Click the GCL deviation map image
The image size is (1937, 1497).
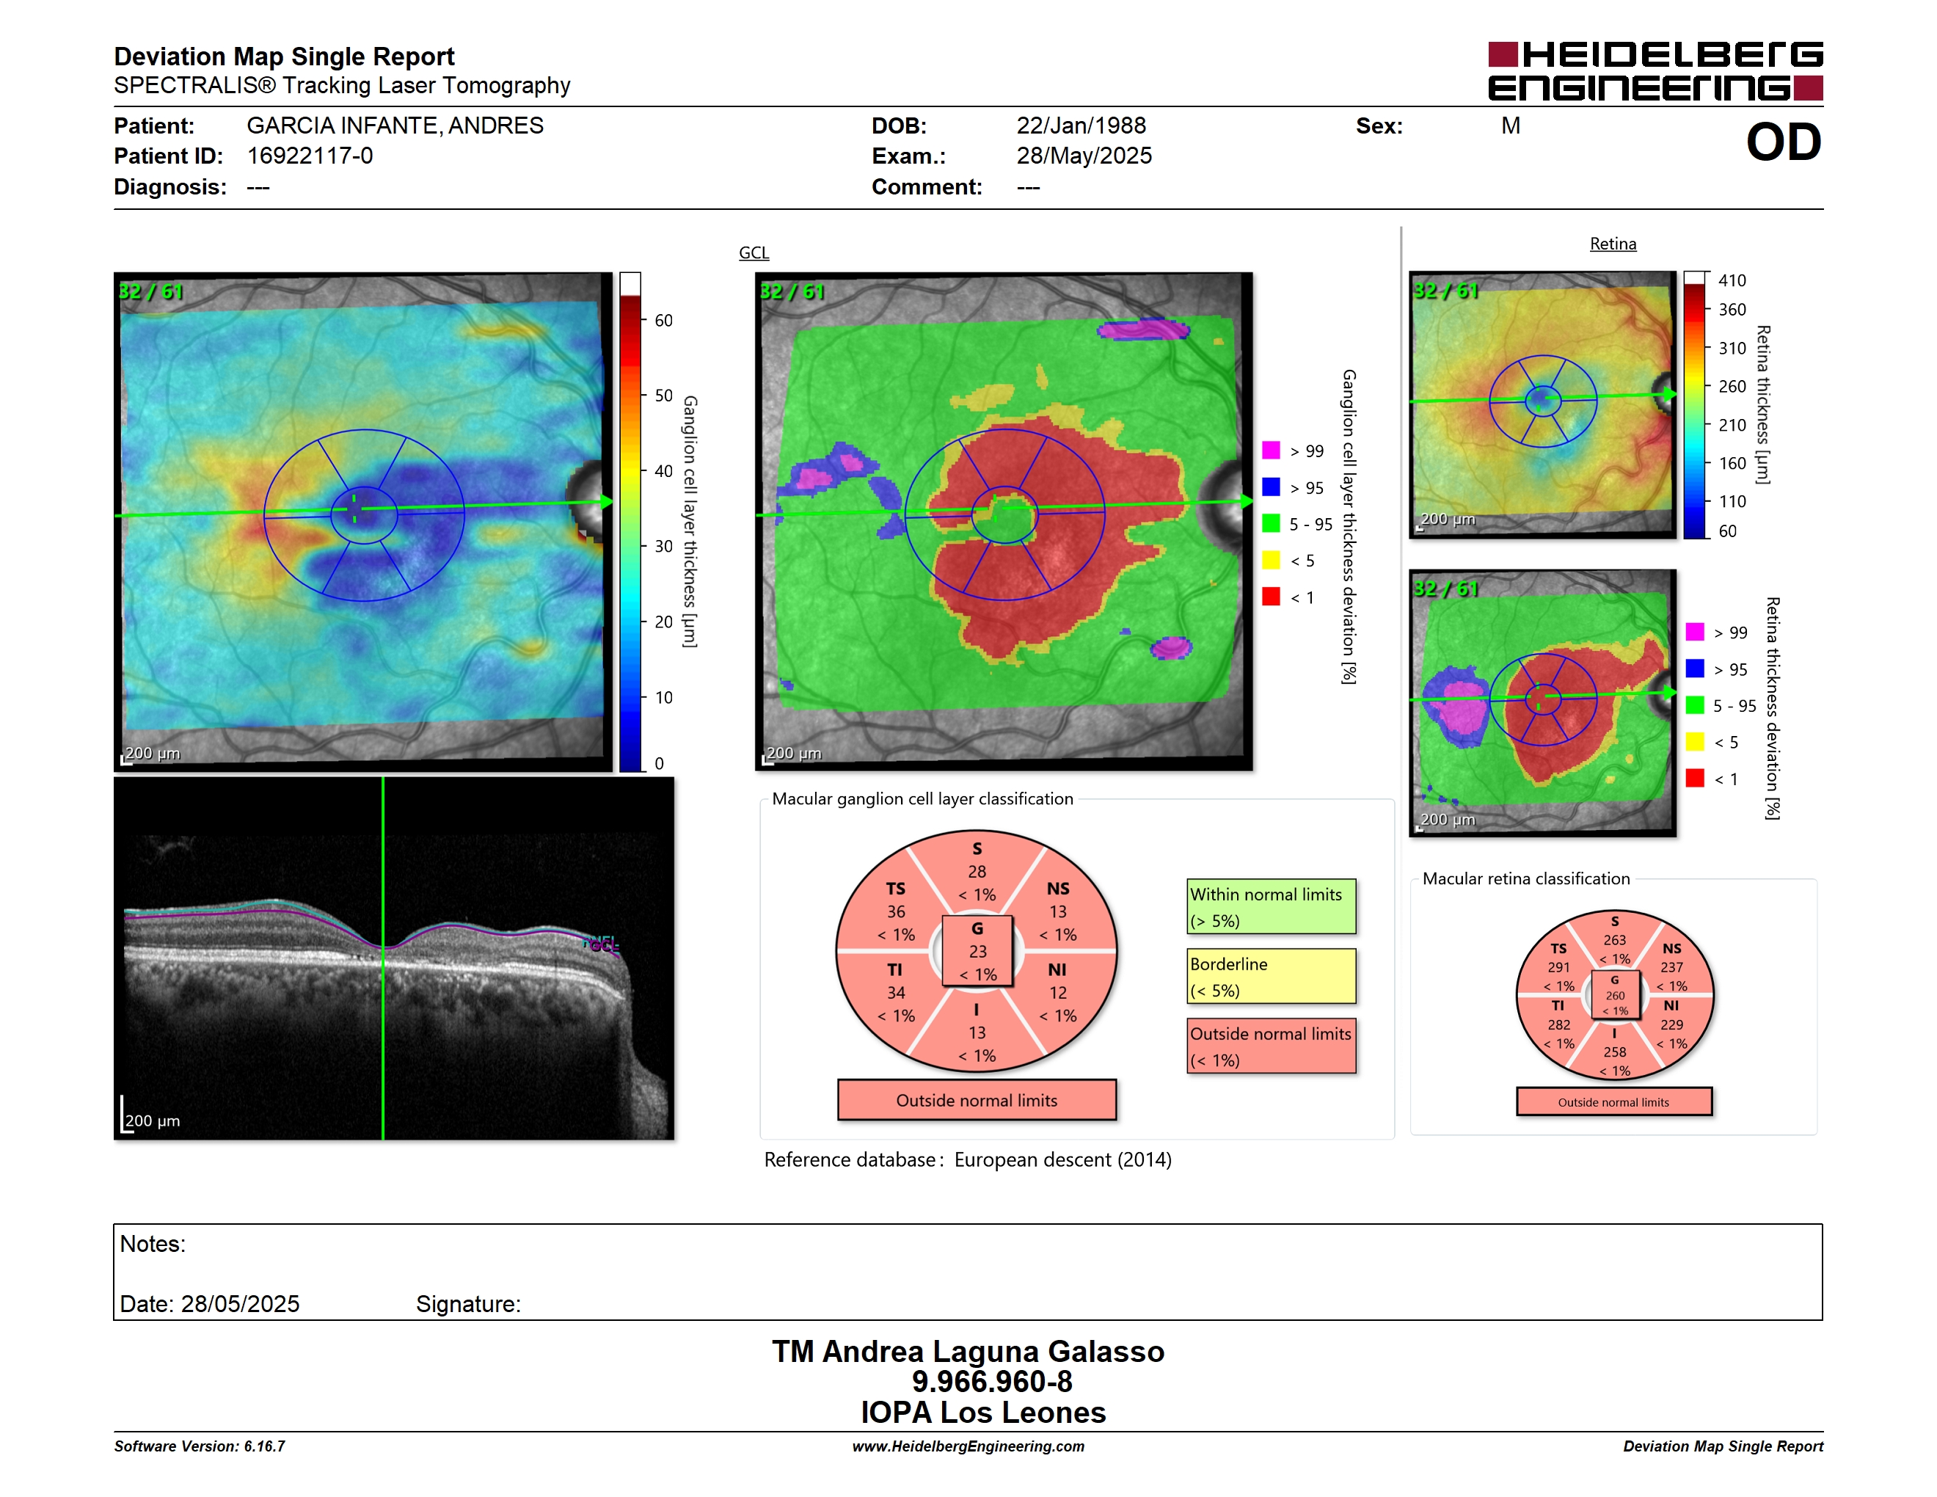tap(1004, 522)
